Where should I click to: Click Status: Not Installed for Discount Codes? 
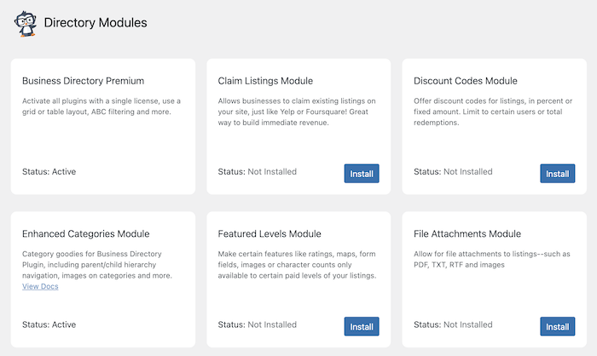453,171
